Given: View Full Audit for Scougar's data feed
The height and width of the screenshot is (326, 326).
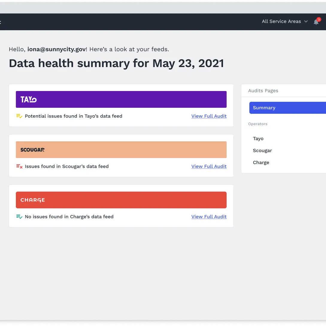Looking at the screenshot, I should coord(209,166).
